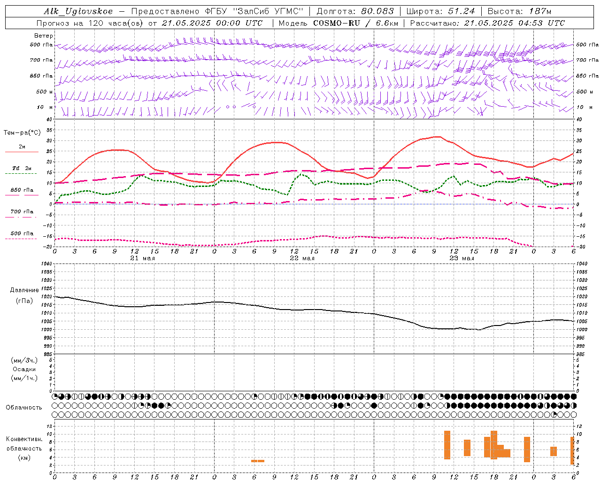Click the '23 мая' date label

tap(462, 258)
